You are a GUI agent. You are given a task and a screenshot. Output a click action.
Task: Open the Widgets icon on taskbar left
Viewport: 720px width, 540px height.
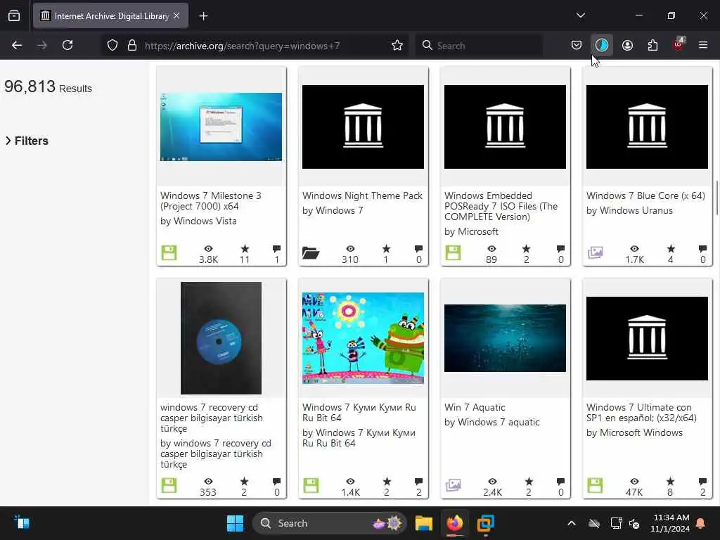tap(22, 523)
